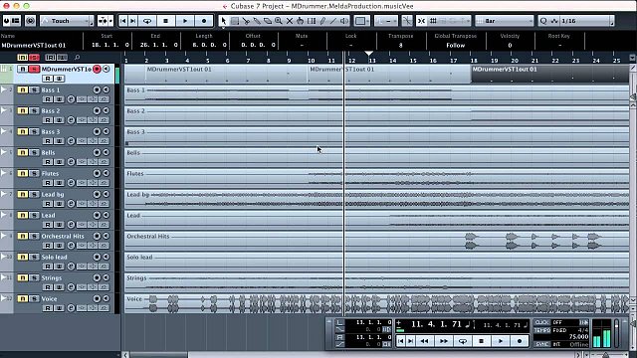Select the Zoom magnifier tool
Viewport: 637px width, 358px height.
click(x=279, y=21)
